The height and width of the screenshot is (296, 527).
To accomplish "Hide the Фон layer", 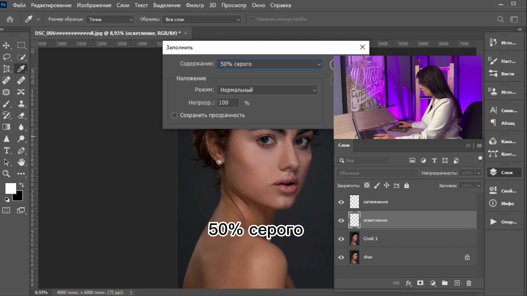I will [x=341, y=257].
